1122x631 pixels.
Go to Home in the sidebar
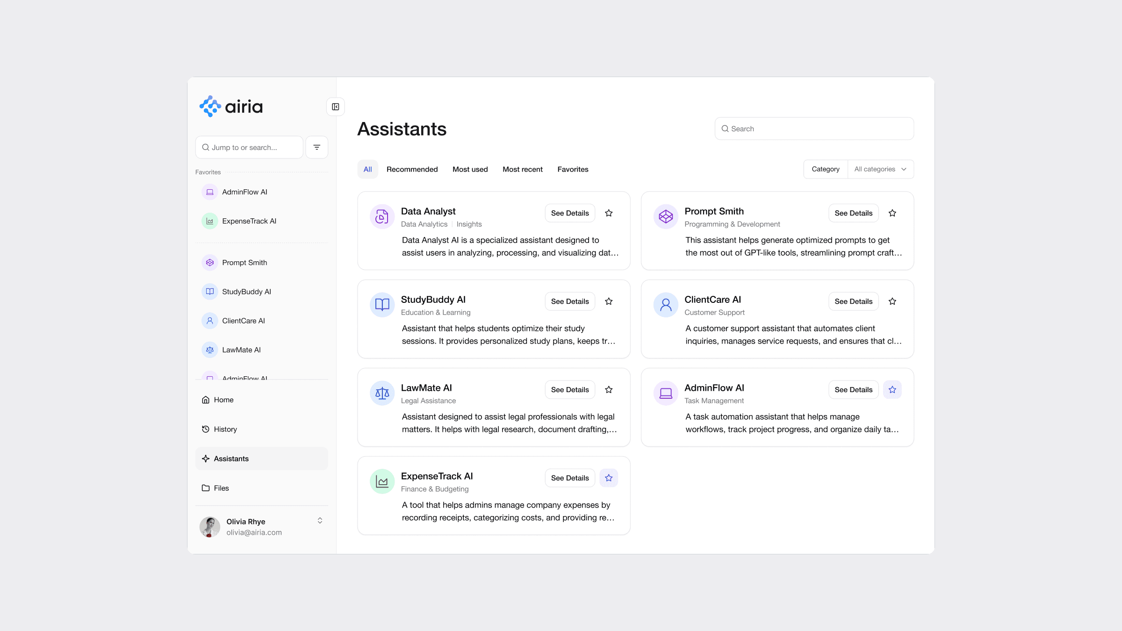tap(223, 400)
